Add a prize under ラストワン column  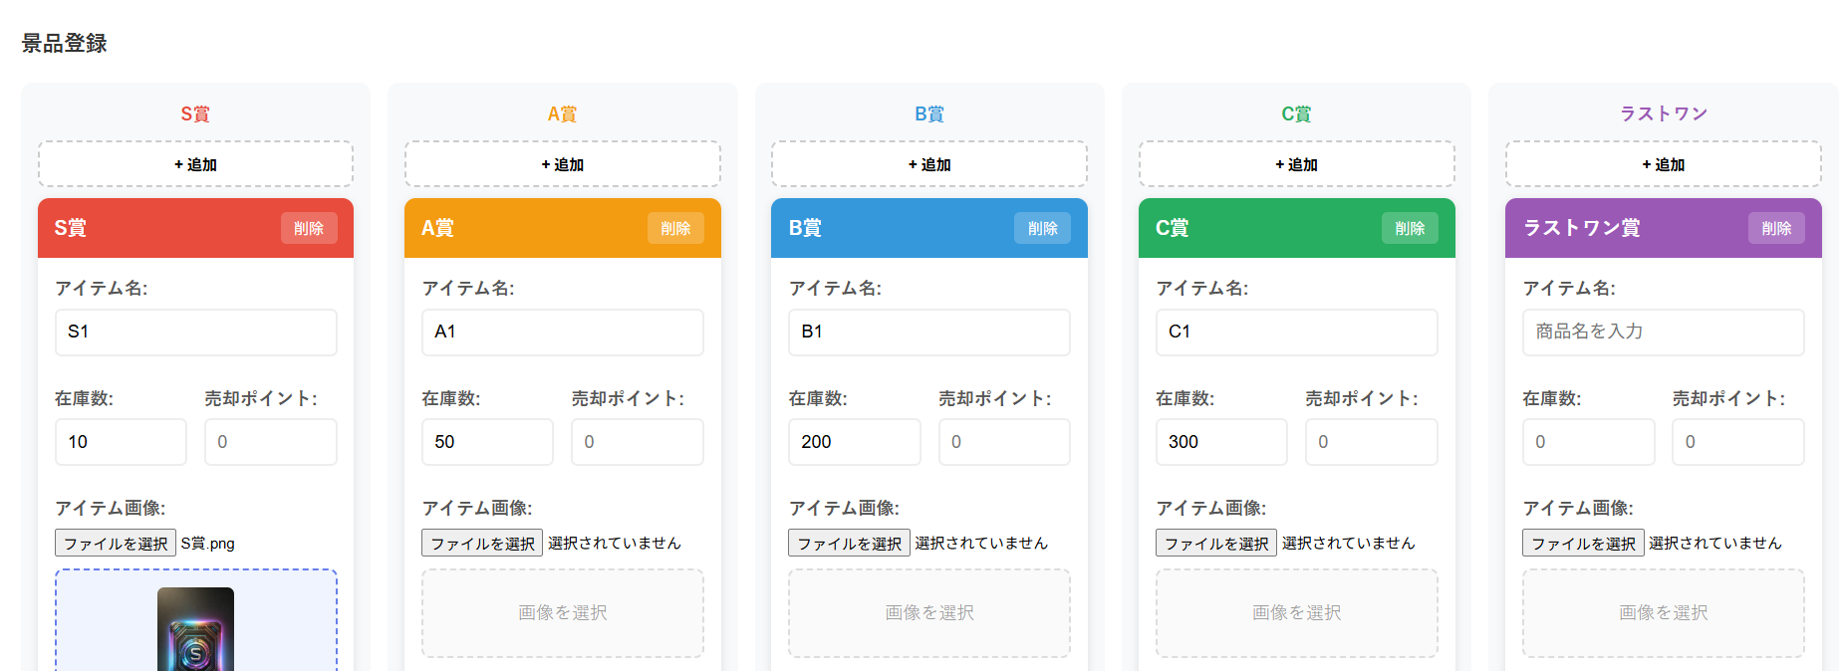coord(1663,164)
